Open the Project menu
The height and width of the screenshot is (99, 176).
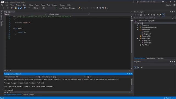(18, 5)
